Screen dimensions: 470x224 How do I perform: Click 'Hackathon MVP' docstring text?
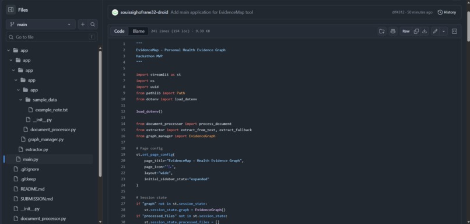tap(149, 56)
